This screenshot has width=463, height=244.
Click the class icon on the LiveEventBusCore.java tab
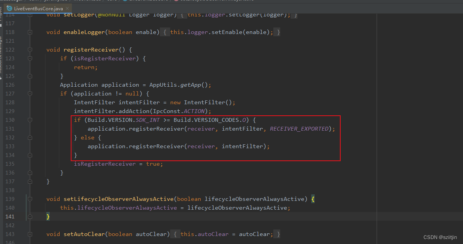click(10, 8)
